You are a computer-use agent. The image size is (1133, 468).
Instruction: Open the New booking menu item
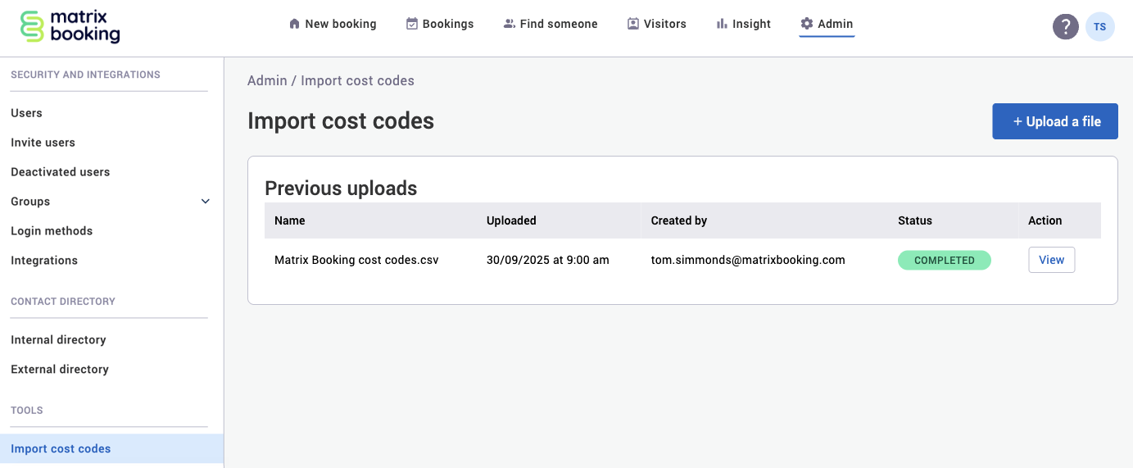click(333, 24)
